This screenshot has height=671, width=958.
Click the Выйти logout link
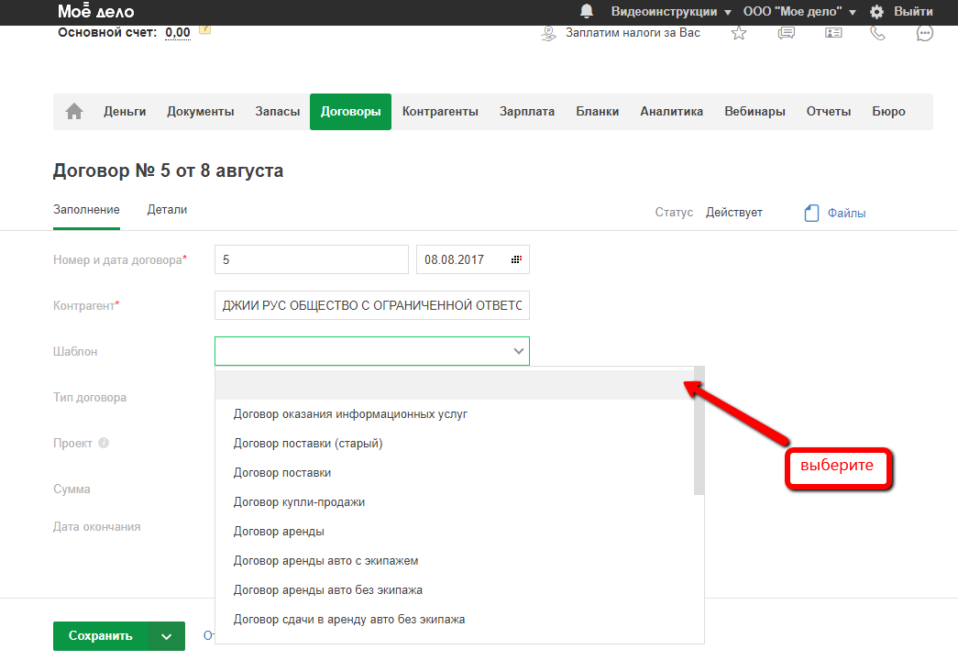[x=913, y=12]
